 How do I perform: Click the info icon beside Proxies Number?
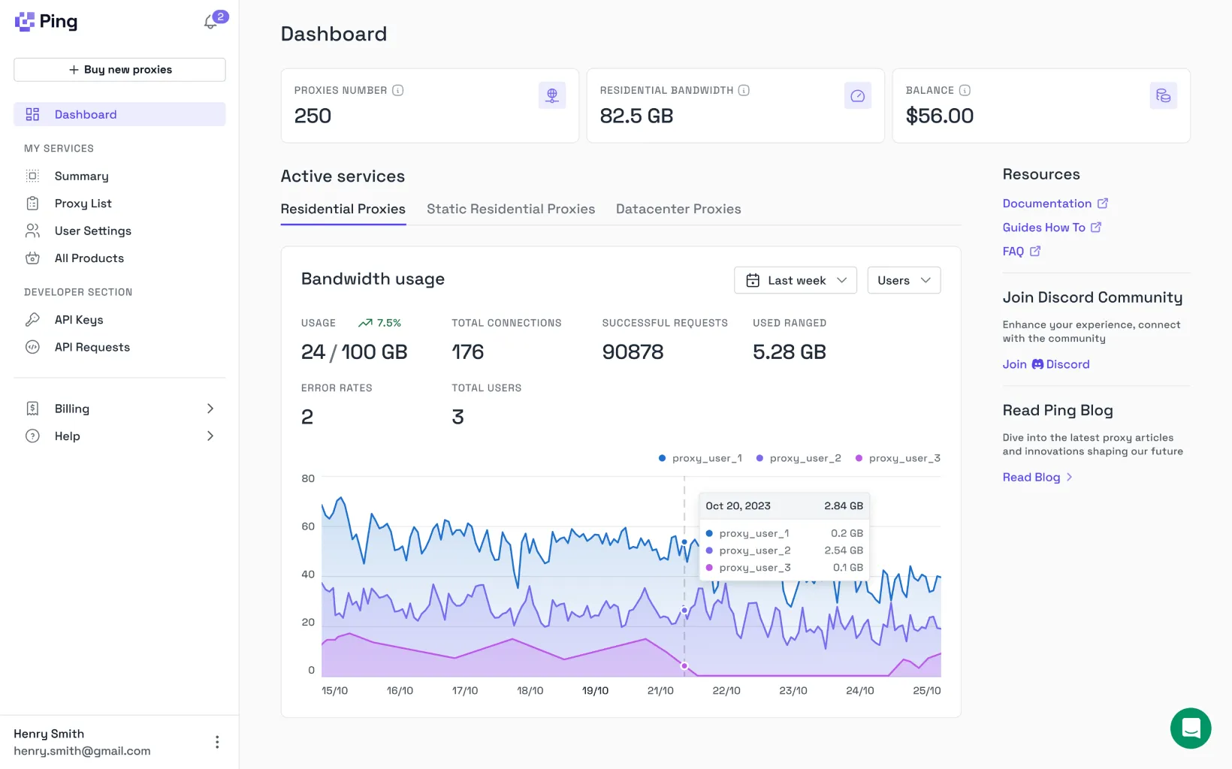[397, 89]
